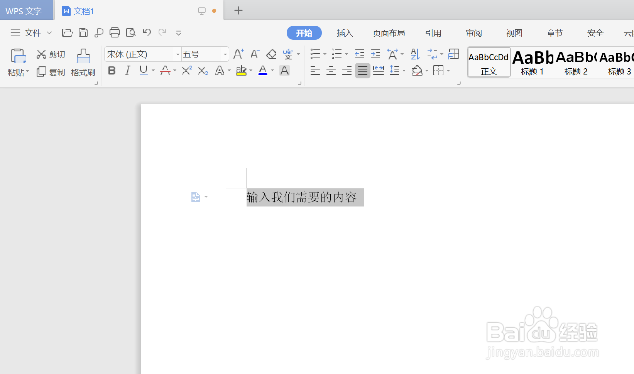634x374 pixels.
Task: Save the document using the floppy icon
Action: pos(83,33)
